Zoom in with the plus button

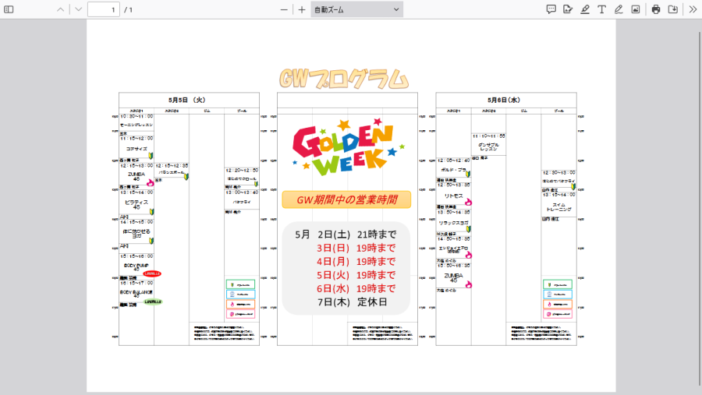tap(302, 9)
